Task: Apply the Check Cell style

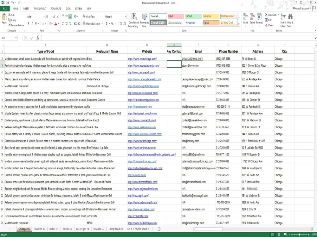Action: [x=158, y=23]
